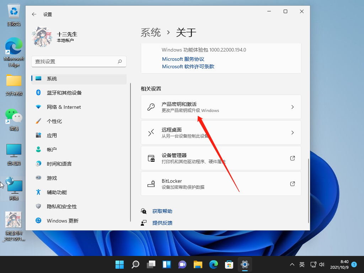The width and height of the screenshot is (364, 273).
Task: Open 蓝牙和其他设备 settings via Bluetooth icon
Action: (x=39, y=92)
